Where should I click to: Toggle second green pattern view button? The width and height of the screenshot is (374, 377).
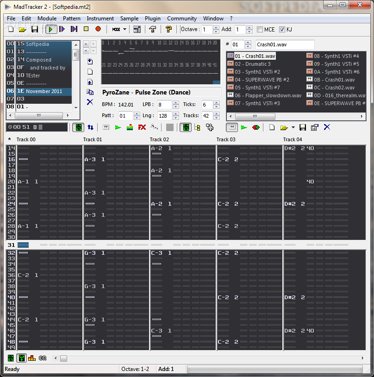point(186,127)
